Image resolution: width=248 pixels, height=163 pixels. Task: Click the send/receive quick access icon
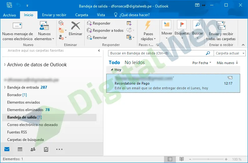(x=9, y=5)
